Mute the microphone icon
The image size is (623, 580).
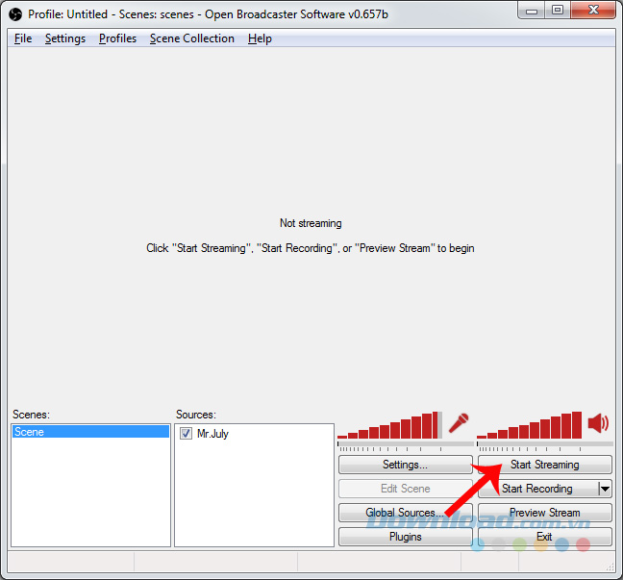click(x=459, y=423)
